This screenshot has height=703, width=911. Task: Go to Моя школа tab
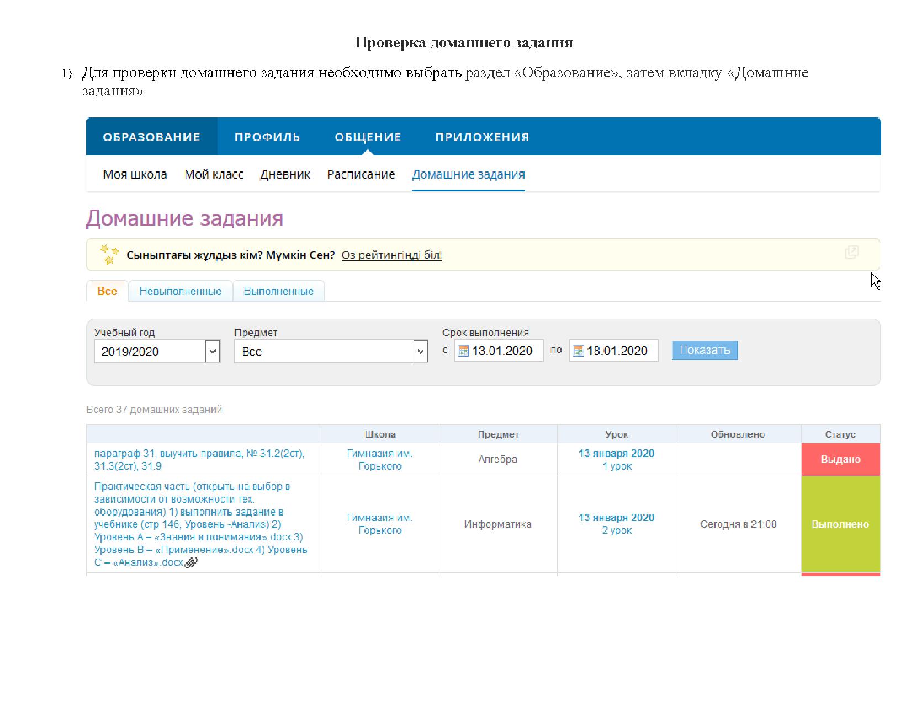135,174
